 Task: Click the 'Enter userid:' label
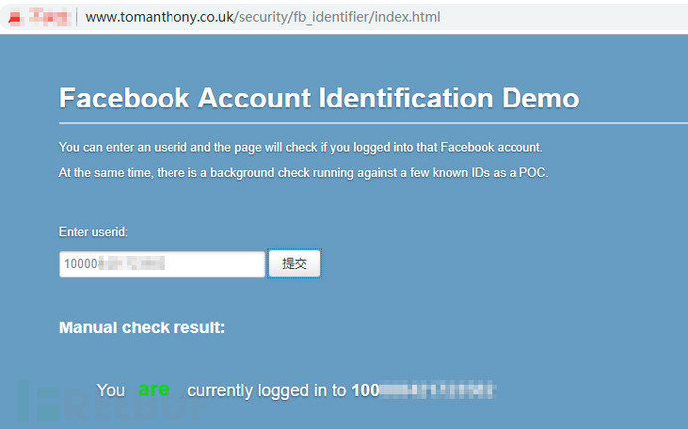93,232
